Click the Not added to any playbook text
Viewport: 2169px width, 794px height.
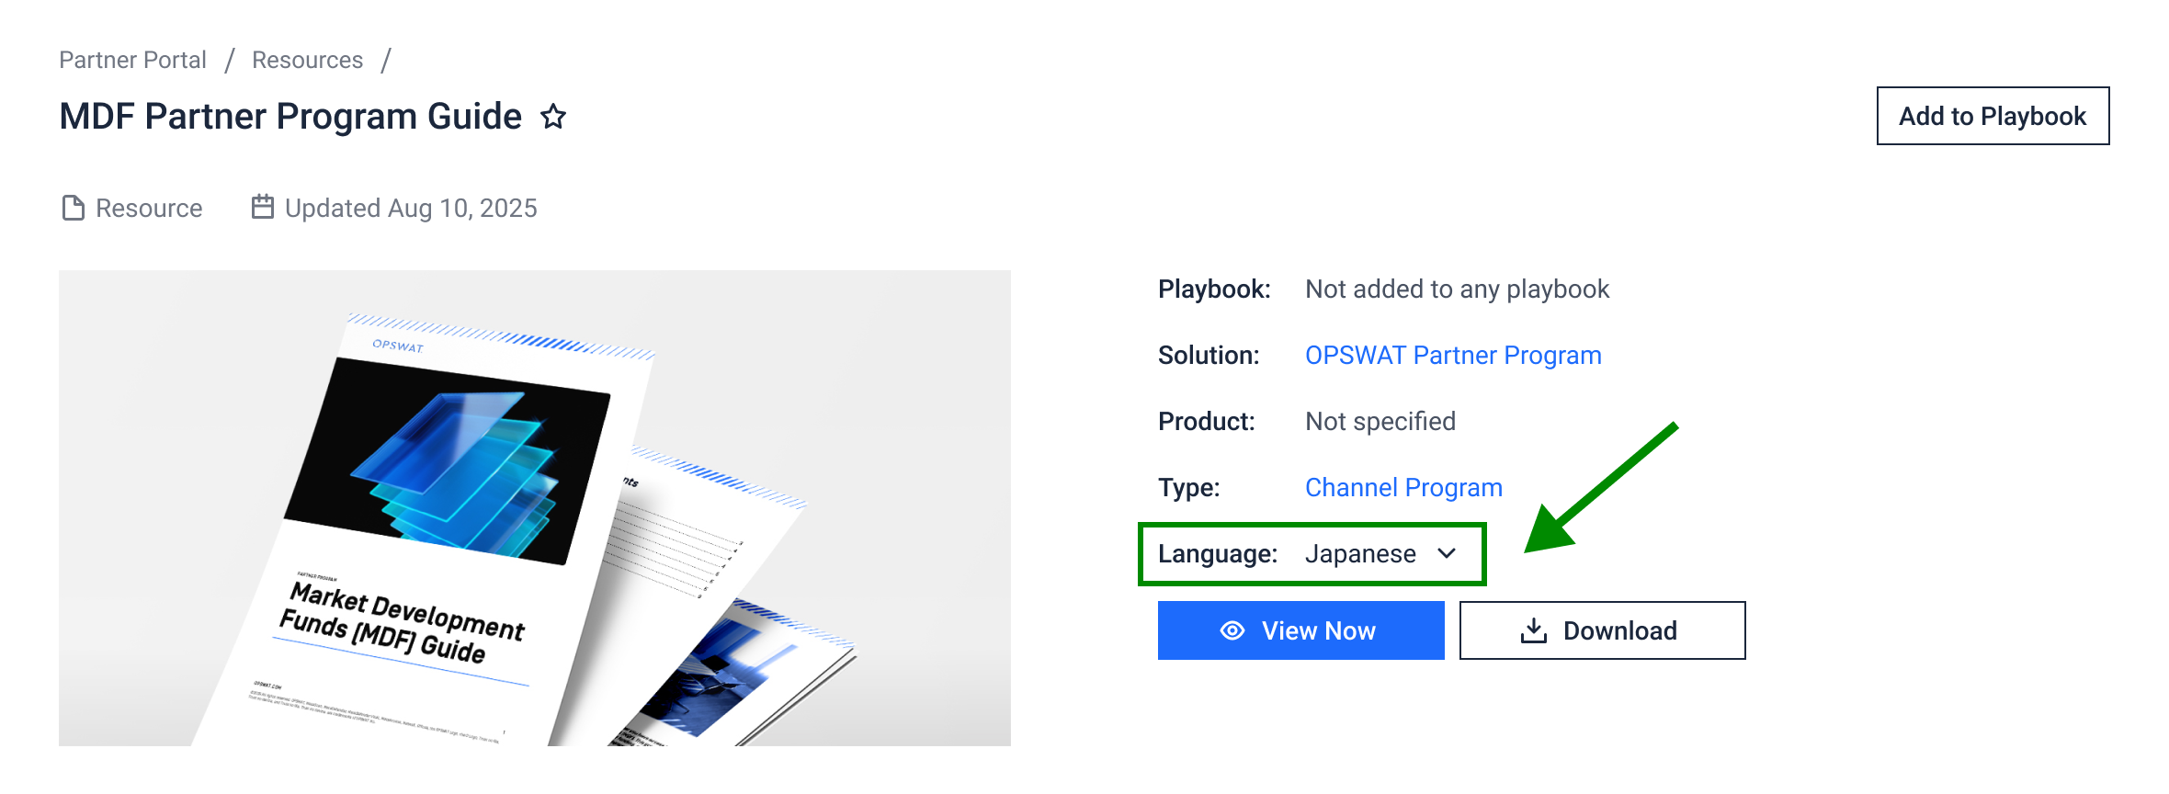tap(1457, 289)
